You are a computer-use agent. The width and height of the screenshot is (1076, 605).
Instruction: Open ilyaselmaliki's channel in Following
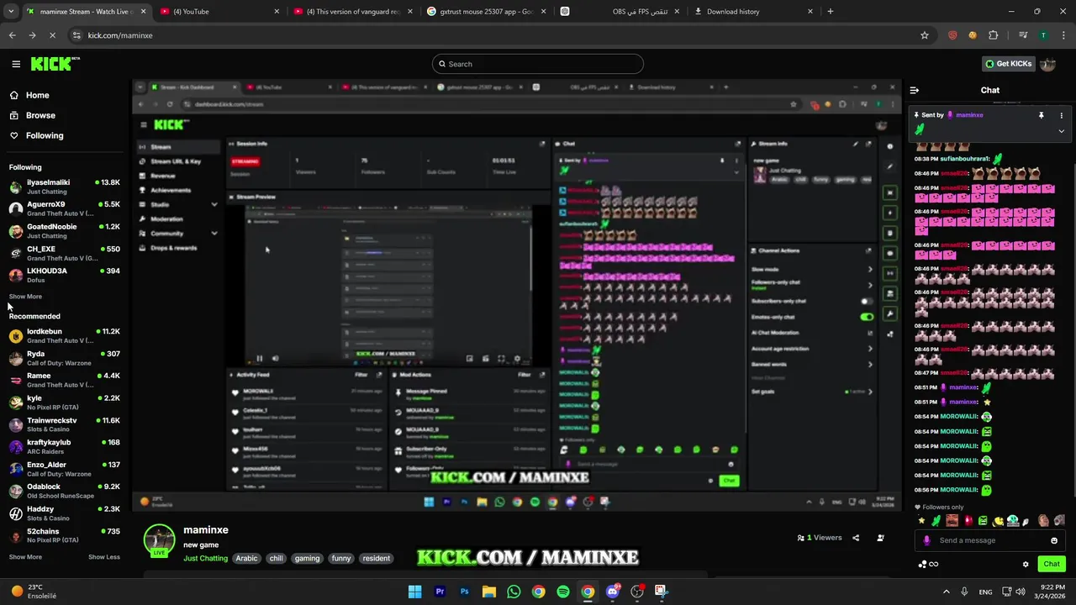coord(64,187)
